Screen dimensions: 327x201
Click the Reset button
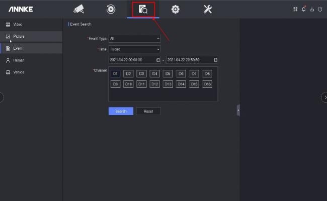pyautogui.click(x=148, y=111)
